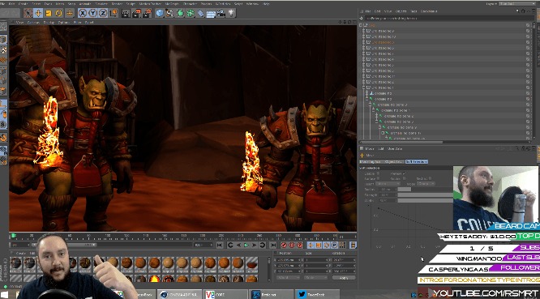This screenshot has width=540, height=299.
Task: Switch to the Object Axis tab
Action: click(393, 161)
